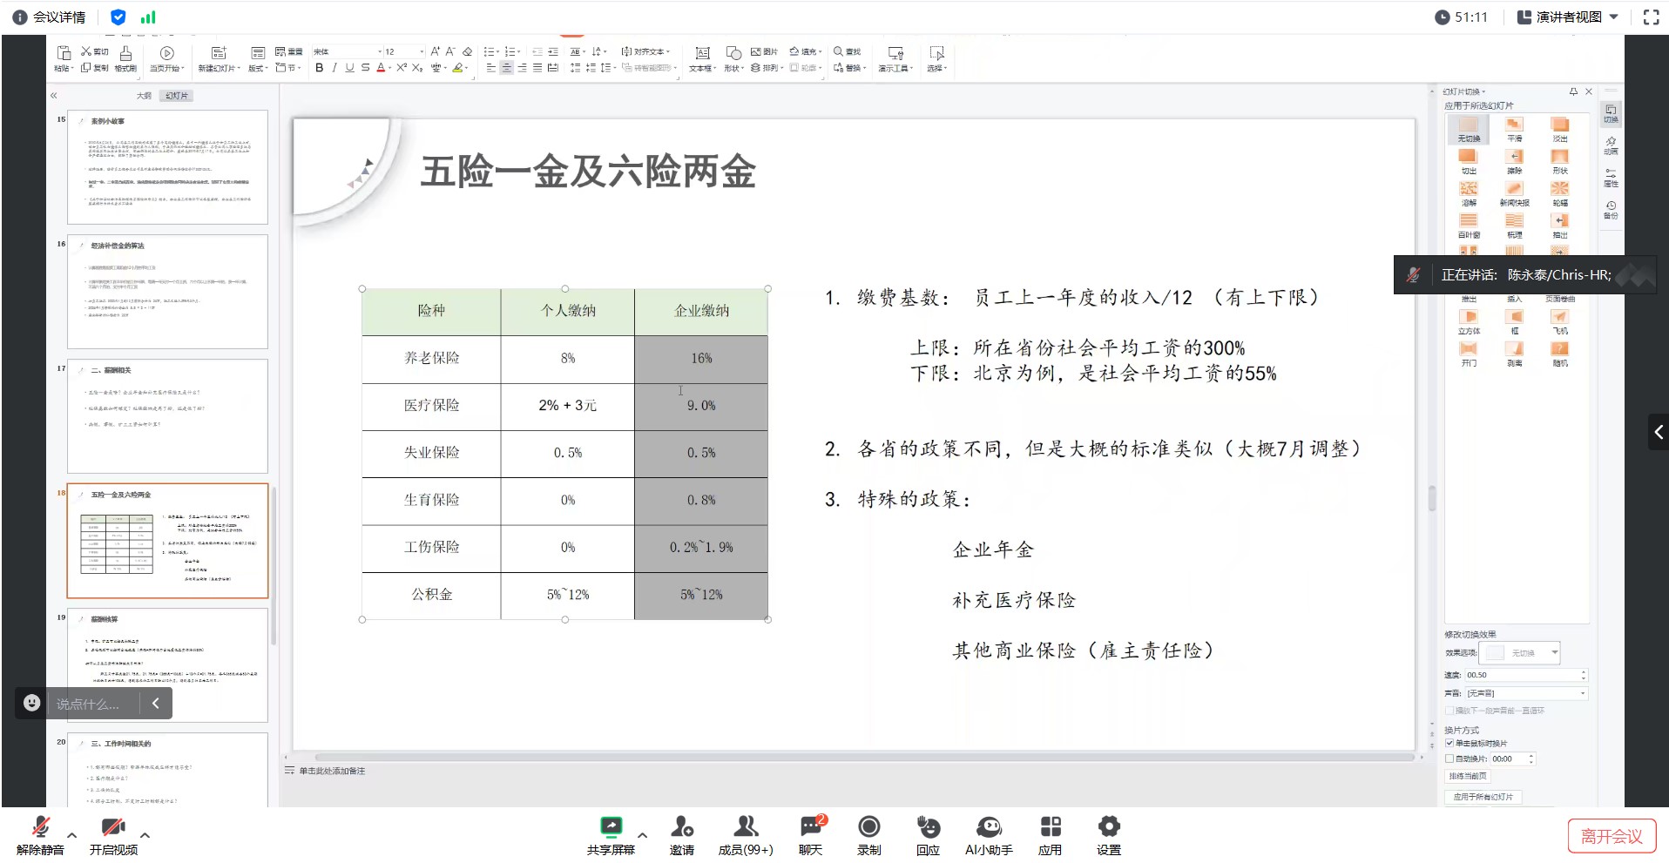Open the 演讲者视图 view selector
1669x863 pixels.
click(x=1570, y=16)
